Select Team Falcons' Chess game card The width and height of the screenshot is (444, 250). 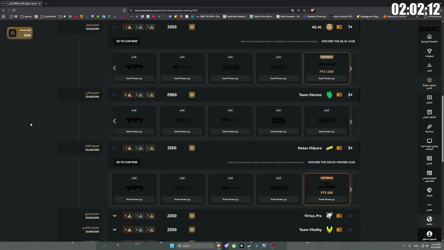(x=326, y=121)
